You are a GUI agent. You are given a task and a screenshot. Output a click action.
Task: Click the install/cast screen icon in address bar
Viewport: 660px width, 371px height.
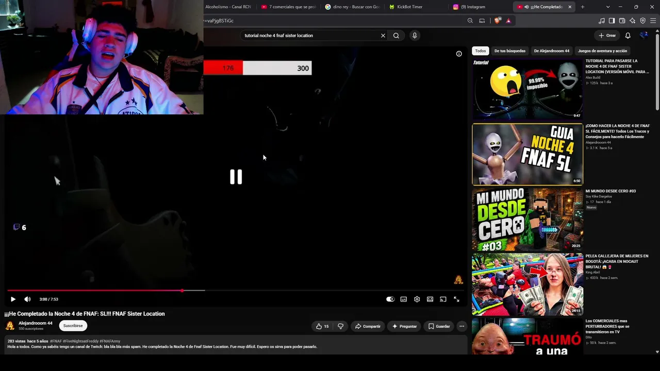click(x=482, y=21)
